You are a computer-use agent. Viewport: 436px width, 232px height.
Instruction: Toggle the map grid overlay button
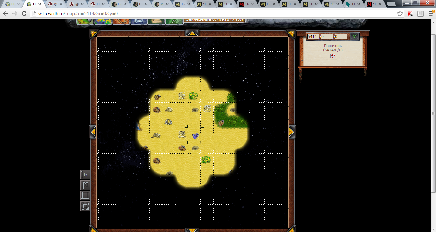[x=85, y=196]
